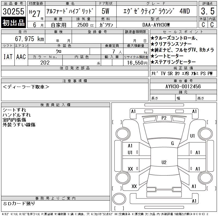Click the AAC air conditioner cell
Image resolution: width=218 pixels, height=218 pixels.
point(21,57)
